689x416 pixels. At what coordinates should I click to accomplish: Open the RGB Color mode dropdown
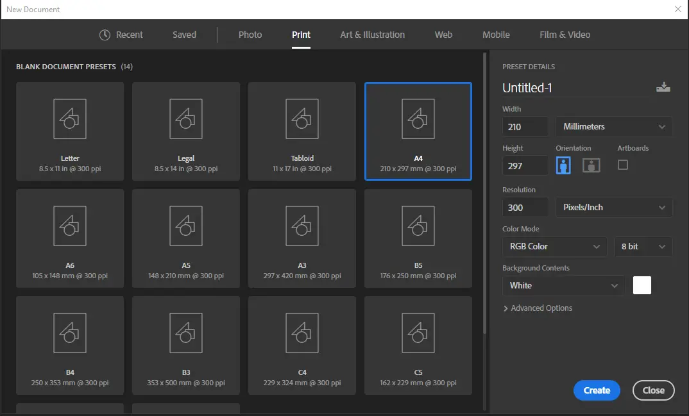click(x=554, y=247)
